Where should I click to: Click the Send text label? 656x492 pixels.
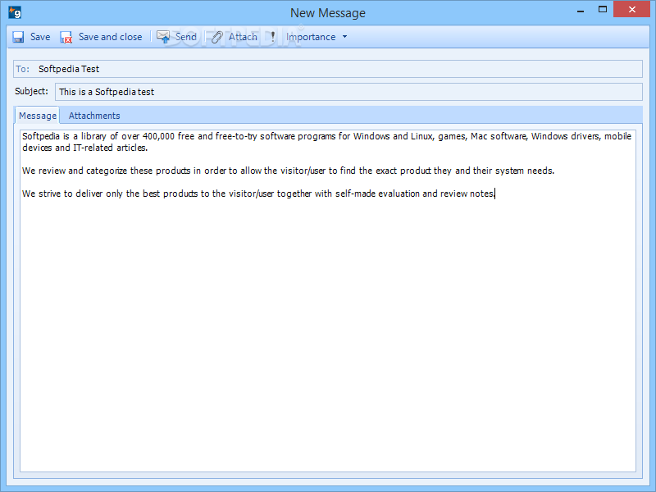(x=186, y=37)
